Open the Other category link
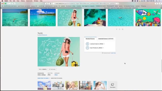 pyautogui.click(x=56, y=75)
